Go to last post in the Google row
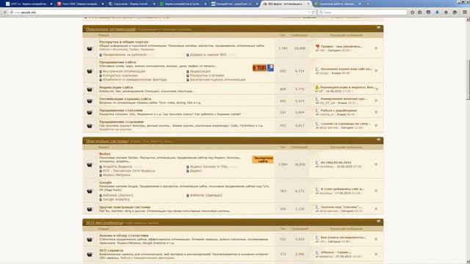The image size is (470, 264). [x=376, y=191]
